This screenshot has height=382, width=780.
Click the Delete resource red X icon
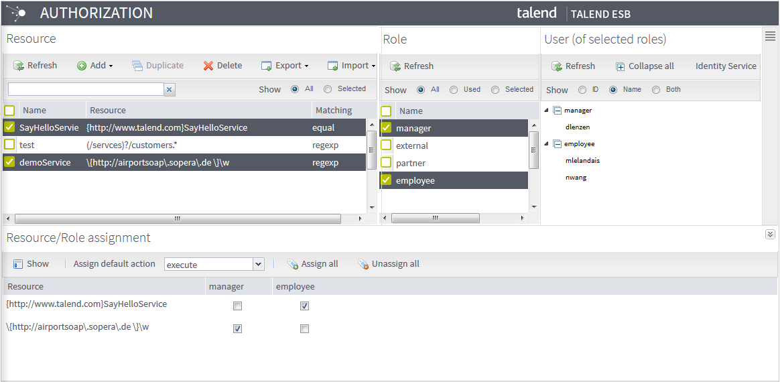(208, 66)
